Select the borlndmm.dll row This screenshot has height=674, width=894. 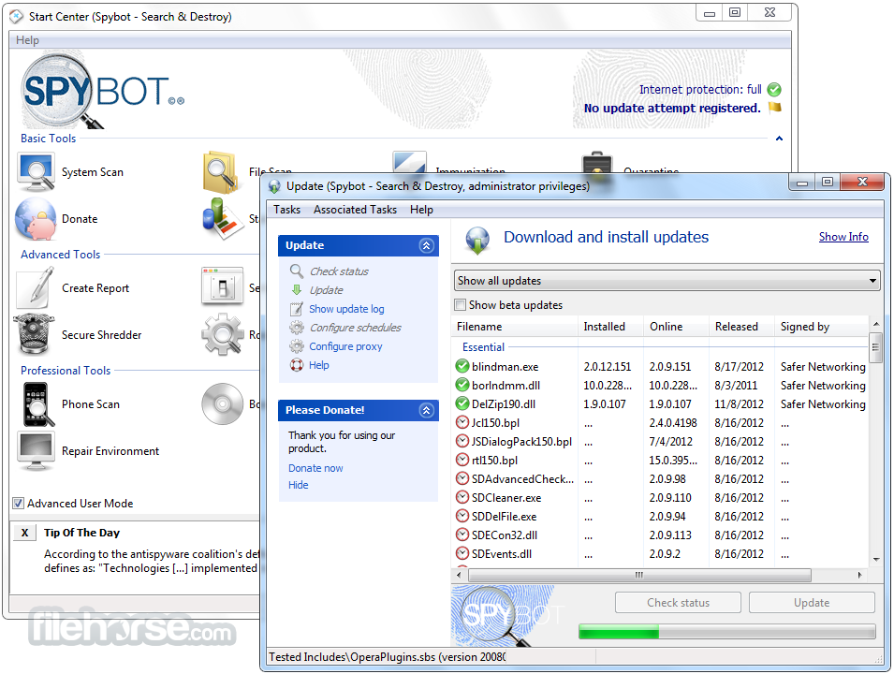point(660,386)
